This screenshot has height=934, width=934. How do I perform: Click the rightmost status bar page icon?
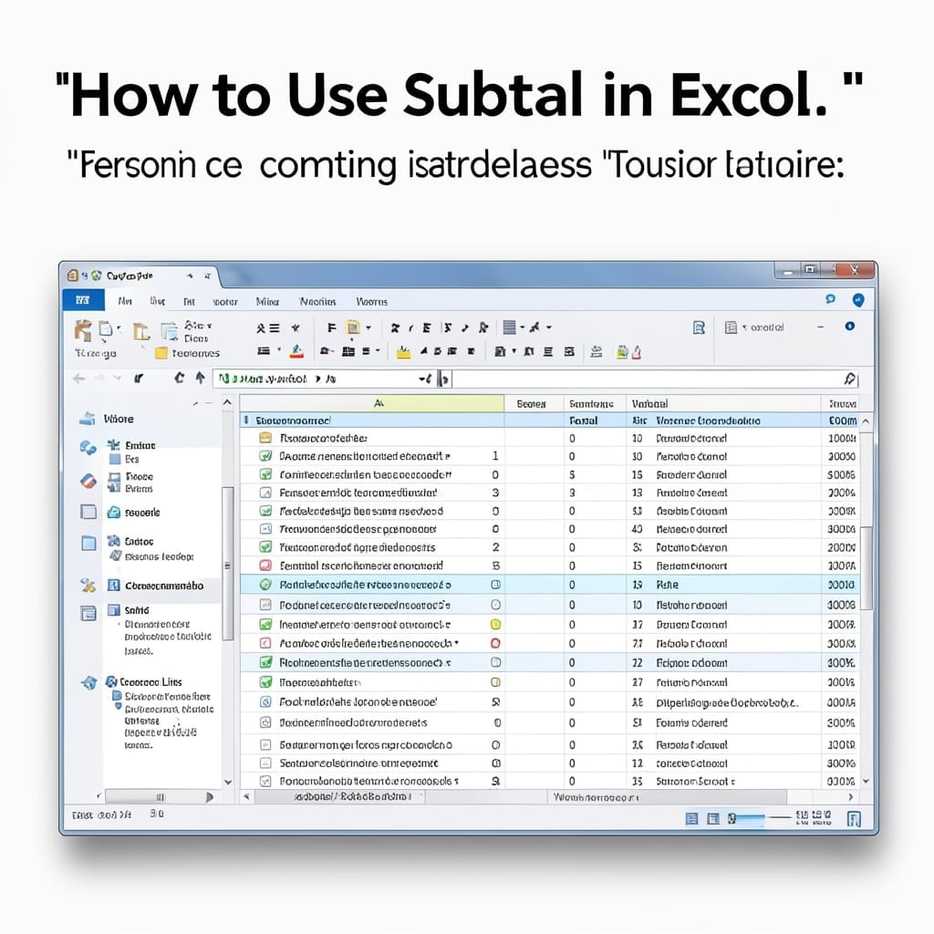click(854, 820)
